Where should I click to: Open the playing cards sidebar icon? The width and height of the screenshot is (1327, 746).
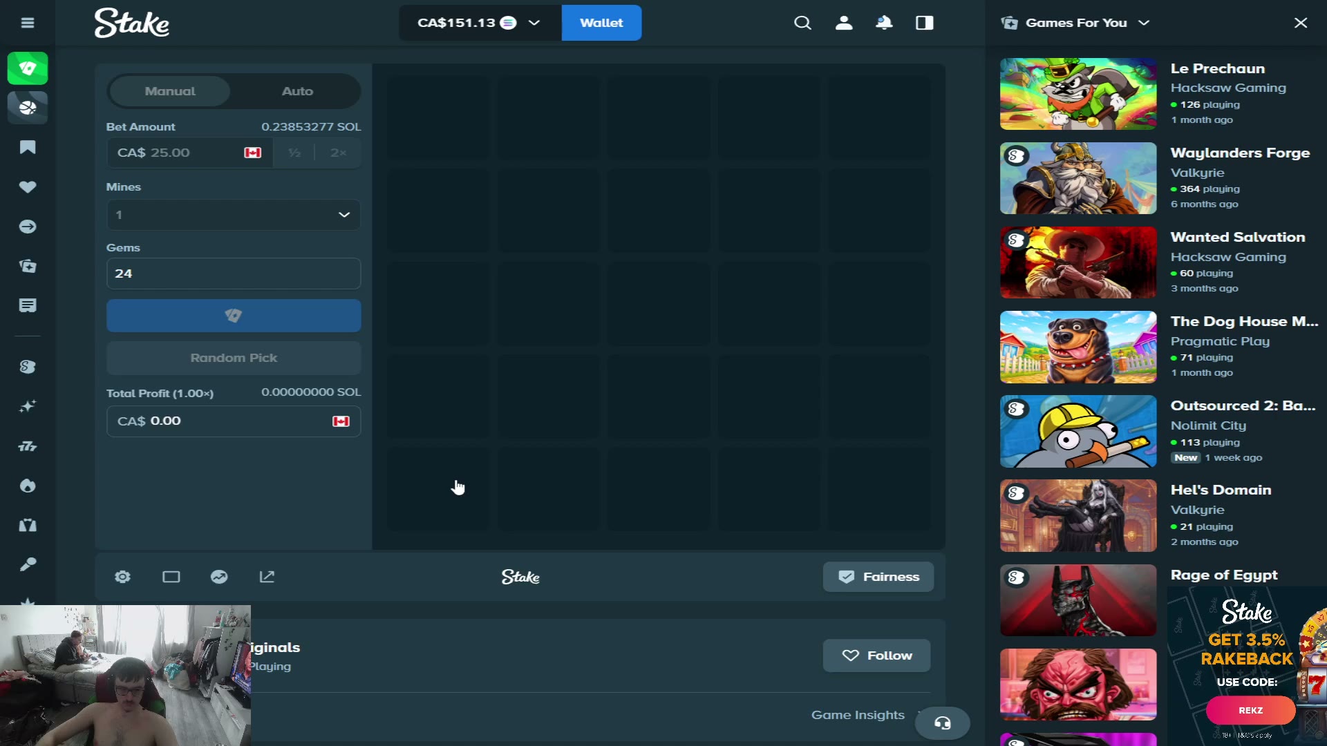28,266
